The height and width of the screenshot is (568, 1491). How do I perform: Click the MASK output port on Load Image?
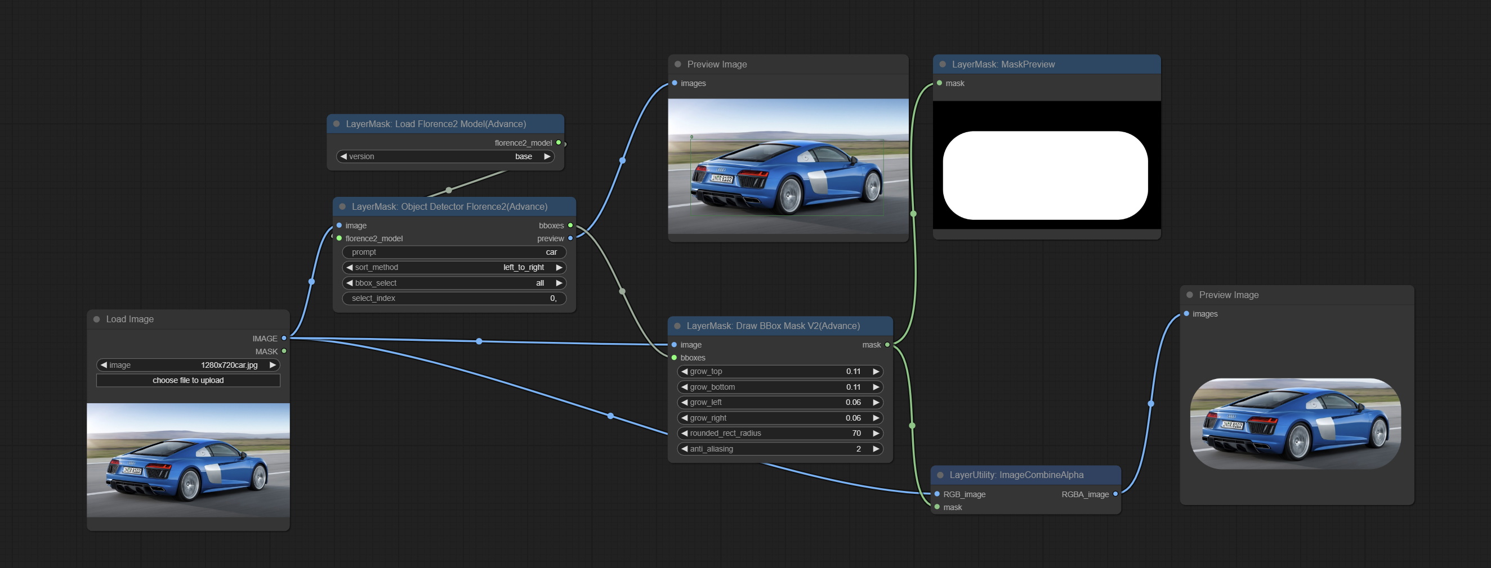pyautogui.click(x=284, y=351)
